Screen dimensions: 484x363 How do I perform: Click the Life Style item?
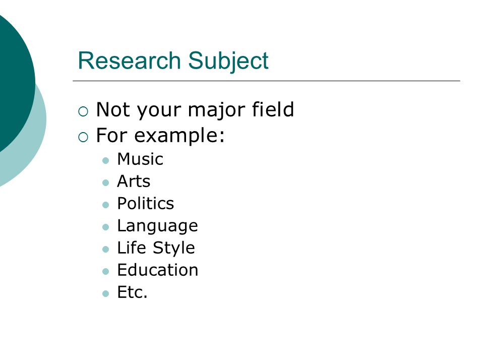156,248
